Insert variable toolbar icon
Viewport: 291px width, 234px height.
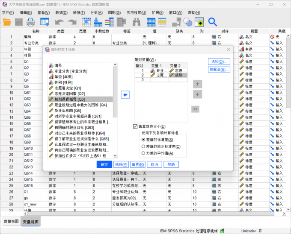click(162, 22)
